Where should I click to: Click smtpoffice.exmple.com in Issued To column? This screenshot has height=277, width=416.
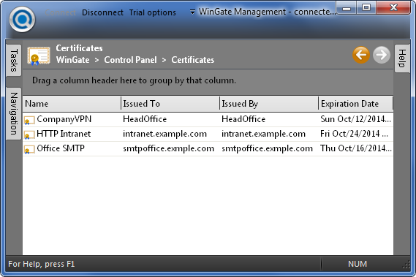[168, 148]
